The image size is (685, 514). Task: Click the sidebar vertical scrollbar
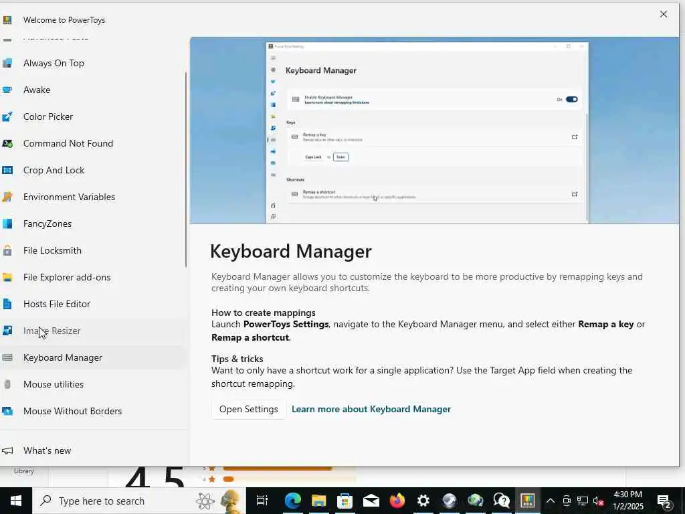(x=186, y=169)
